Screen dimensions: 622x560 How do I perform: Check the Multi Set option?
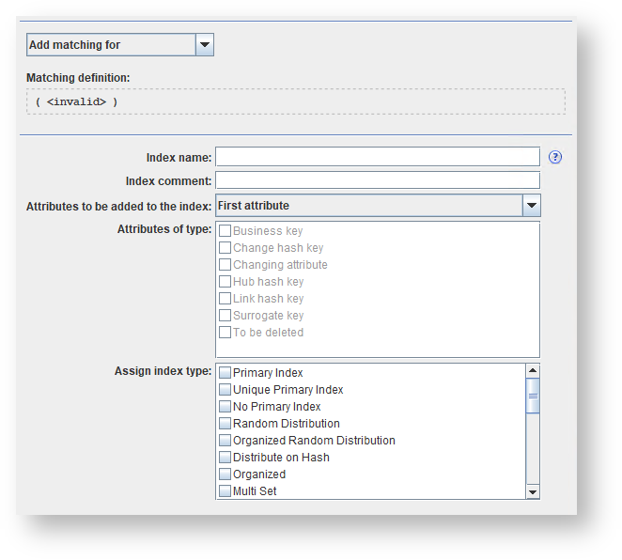pyautogui.click(x=225, y=491)
